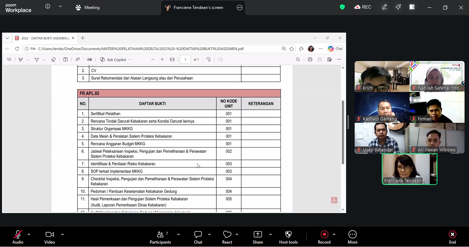Open the highlighter options dropdown
This screenshot has height=247, width=469.
[x=27, y=59]
